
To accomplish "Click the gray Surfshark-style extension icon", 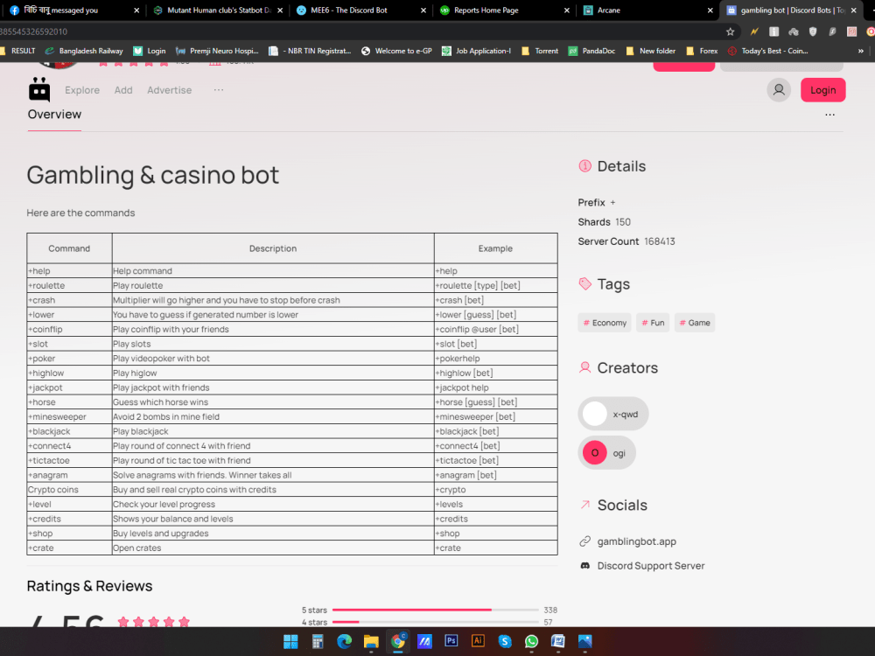I will pyautogui.click(x=832, y=31).
